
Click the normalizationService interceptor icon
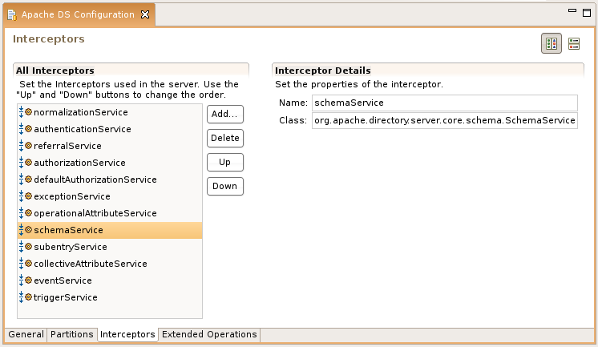[25, 112]
